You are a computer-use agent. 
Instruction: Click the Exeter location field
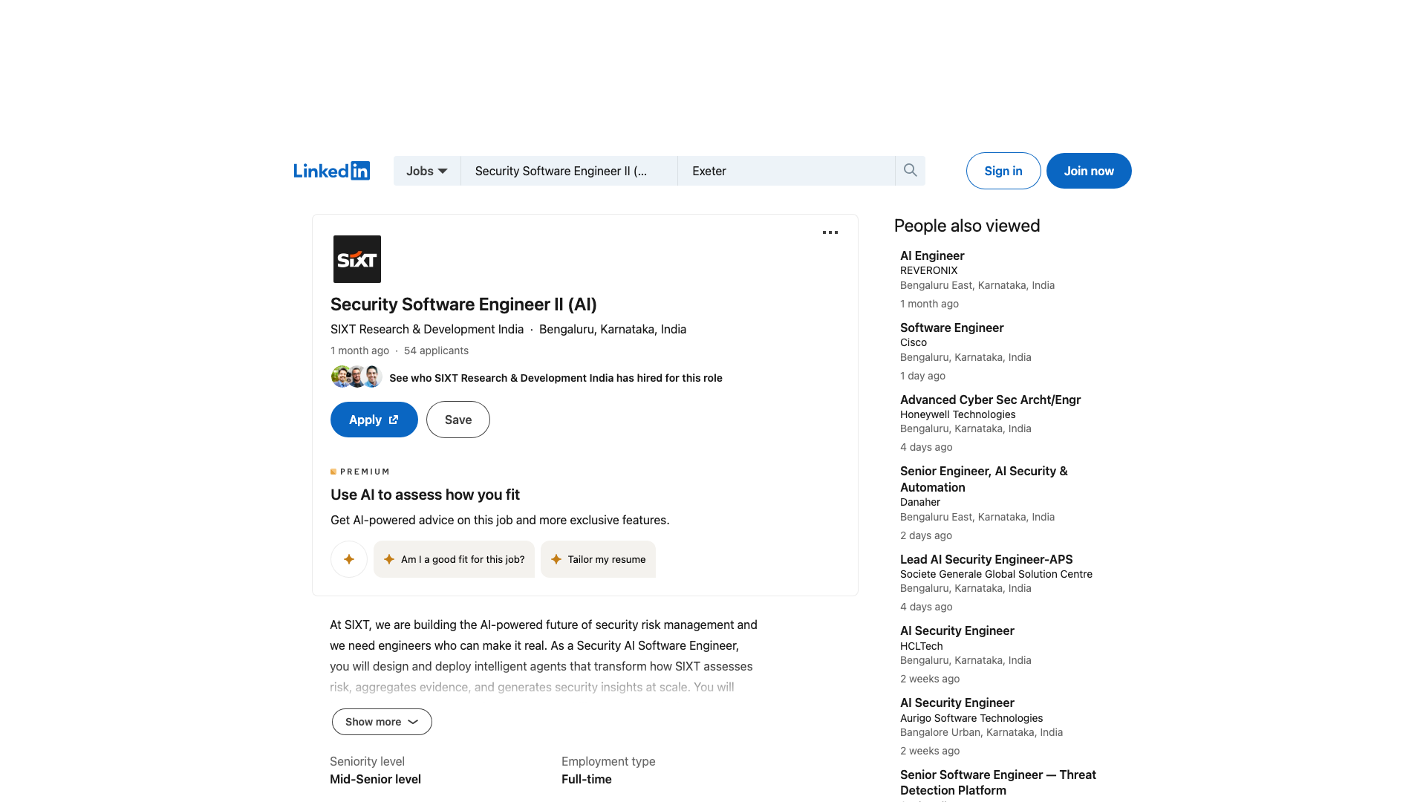pos(787,171)
